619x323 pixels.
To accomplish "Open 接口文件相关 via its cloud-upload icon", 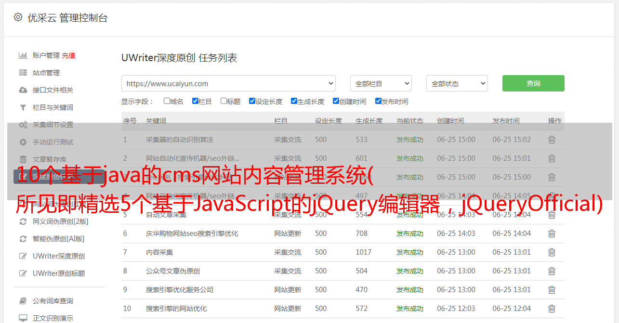I will coord(23,90).
